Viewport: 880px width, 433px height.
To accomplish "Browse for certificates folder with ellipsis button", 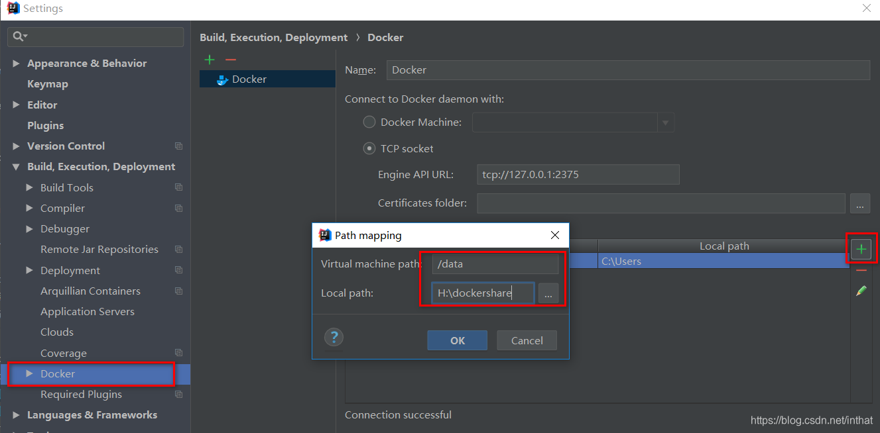I will coord(860,203).
